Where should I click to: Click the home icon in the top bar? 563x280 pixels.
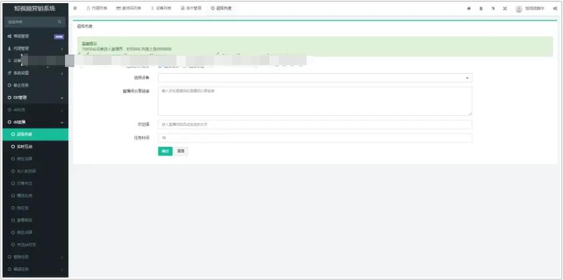tap(468, 8)
